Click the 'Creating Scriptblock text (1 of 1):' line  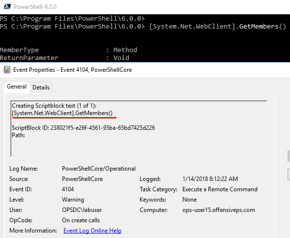tap(54, 106)
